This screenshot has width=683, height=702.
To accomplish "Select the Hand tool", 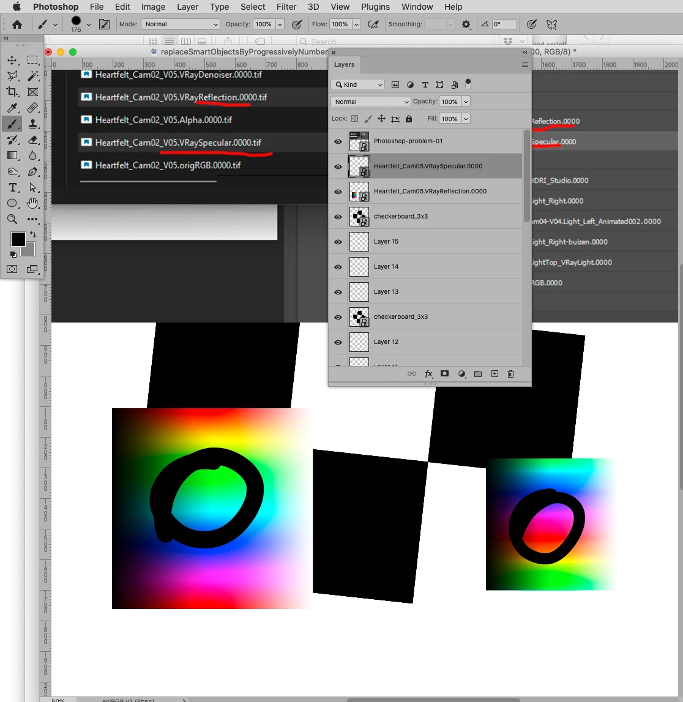I will tap(32, 203).
